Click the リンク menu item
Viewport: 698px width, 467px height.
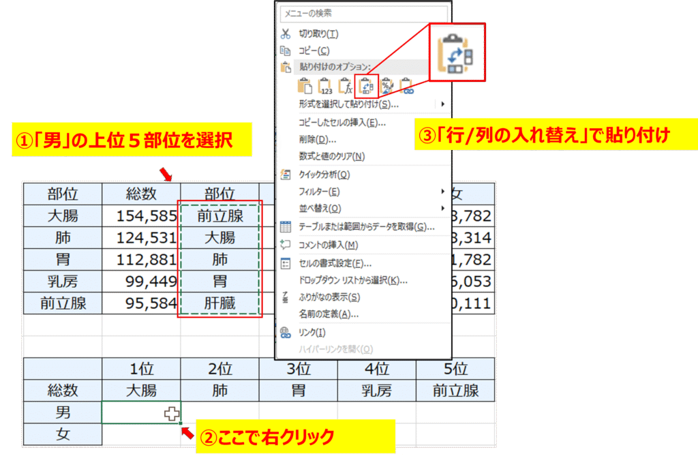click(312, 332)
